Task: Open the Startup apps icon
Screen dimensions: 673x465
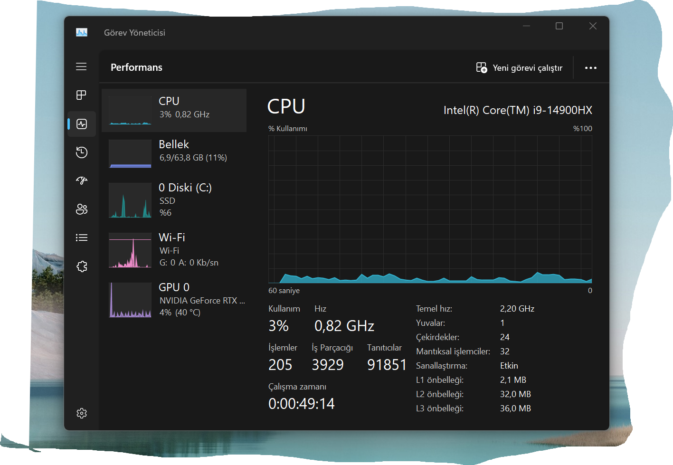Action: [82, 180]
